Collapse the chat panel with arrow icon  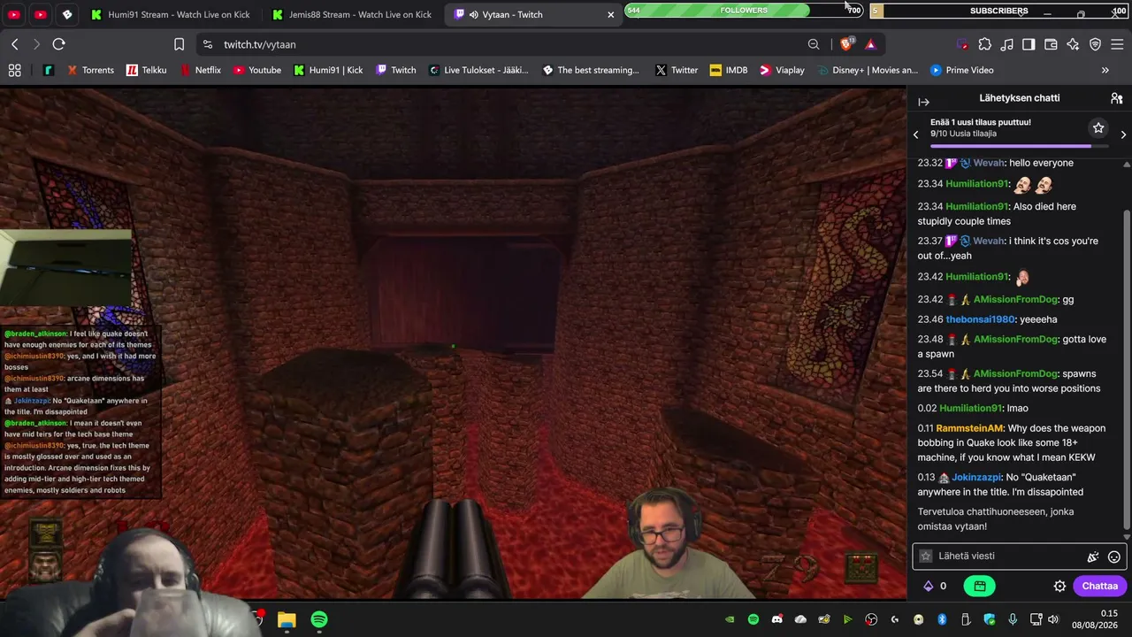pyautogui.click(x=923, y=102)
